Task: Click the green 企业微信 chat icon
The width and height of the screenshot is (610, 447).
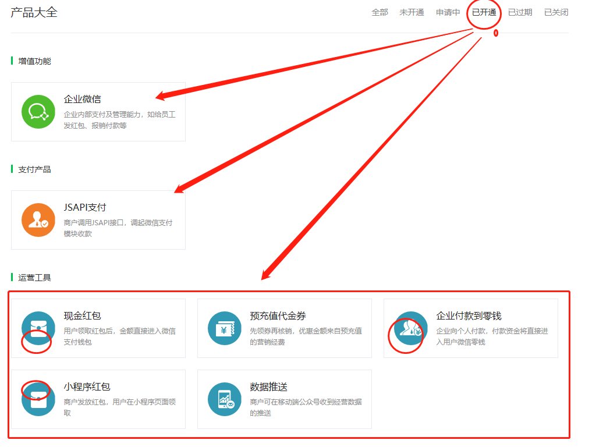Action: [38, 112]
